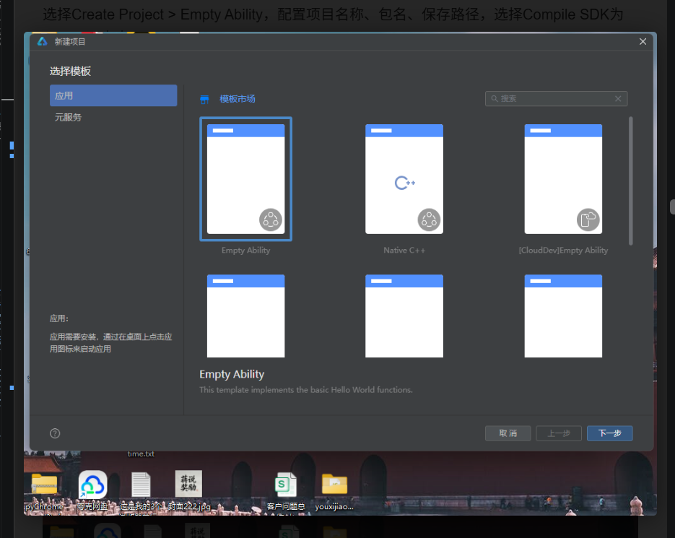This screenshot has width=675, height=538.
Task: Click the time.txt file label on desktop
Action: coord(141,454)
